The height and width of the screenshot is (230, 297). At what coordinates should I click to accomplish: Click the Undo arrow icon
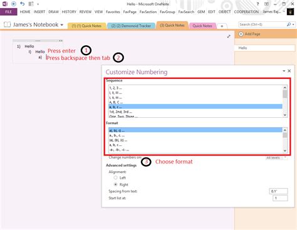23,4
